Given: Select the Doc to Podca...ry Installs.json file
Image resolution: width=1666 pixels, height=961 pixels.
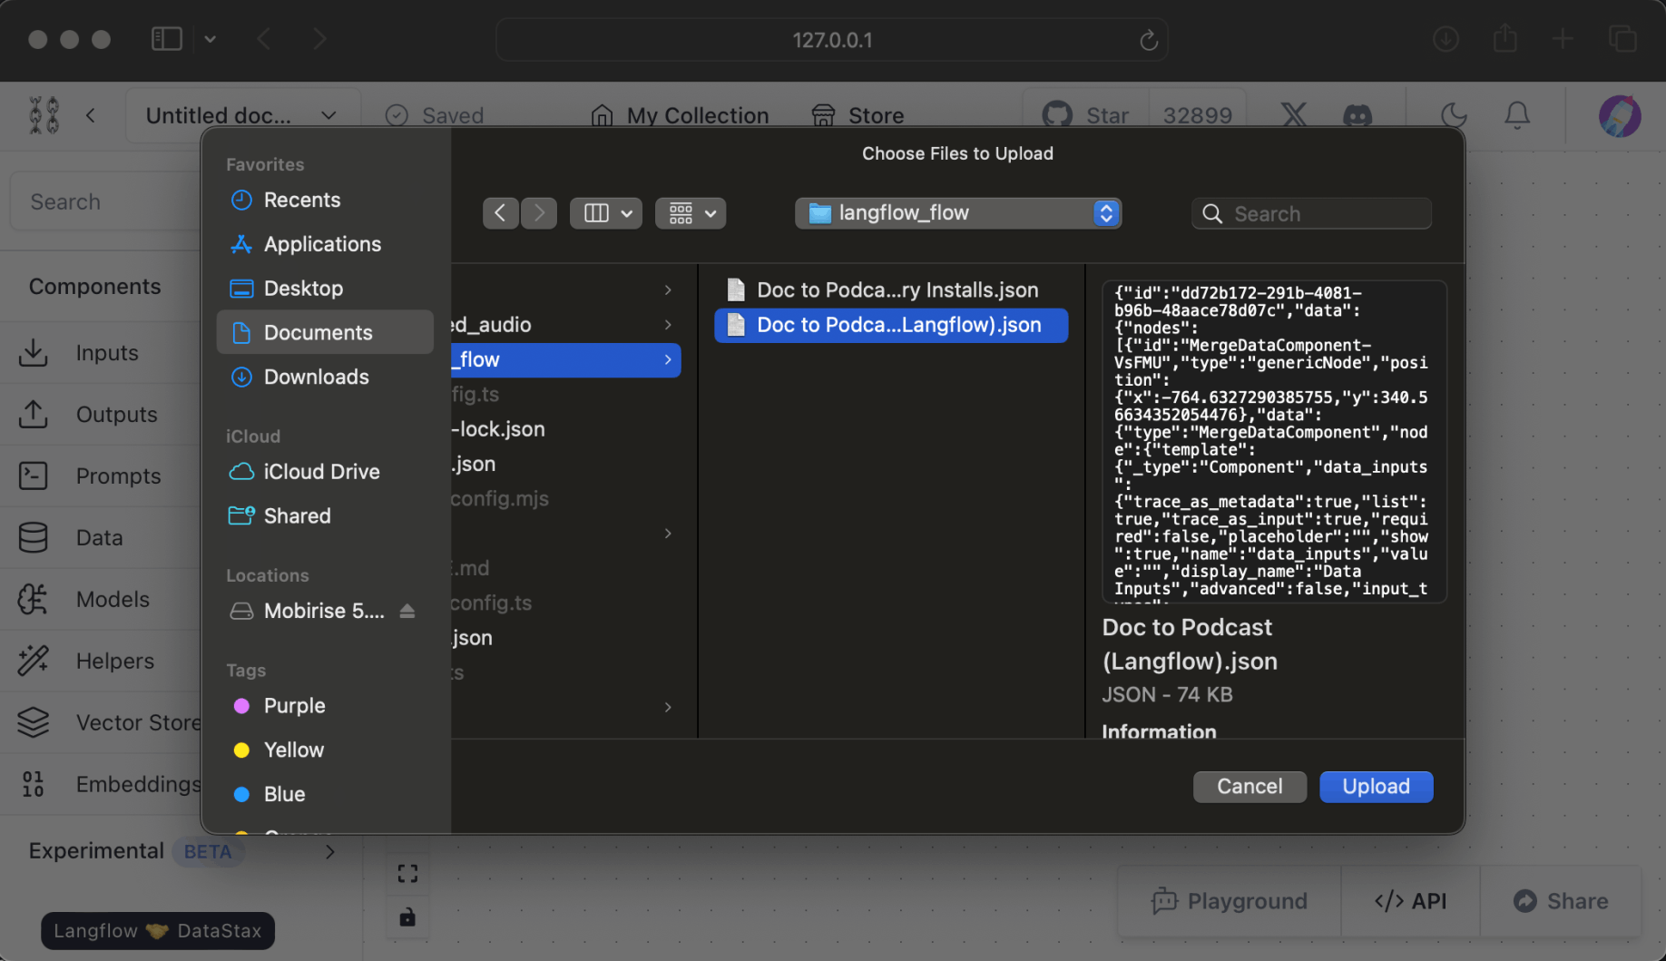Looking at the screenshot, I should point(891,290).
